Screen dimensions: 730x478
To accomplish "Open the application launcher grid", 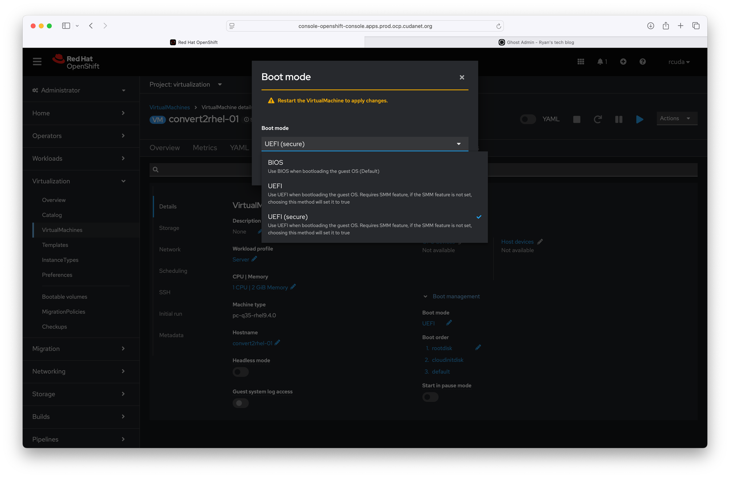I will point(581,62).
